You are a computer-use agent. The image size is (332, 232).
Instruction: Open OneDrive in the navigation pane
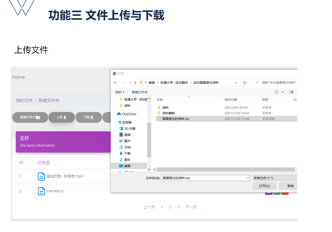click(x=127, y=114)
